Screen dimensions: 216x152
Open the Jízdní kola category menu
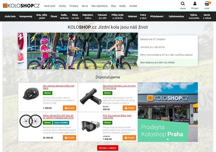[x=10, y=16]
